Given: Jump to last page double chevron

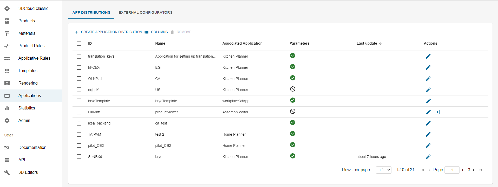Looking at the screenshot, I should [481, 170].
